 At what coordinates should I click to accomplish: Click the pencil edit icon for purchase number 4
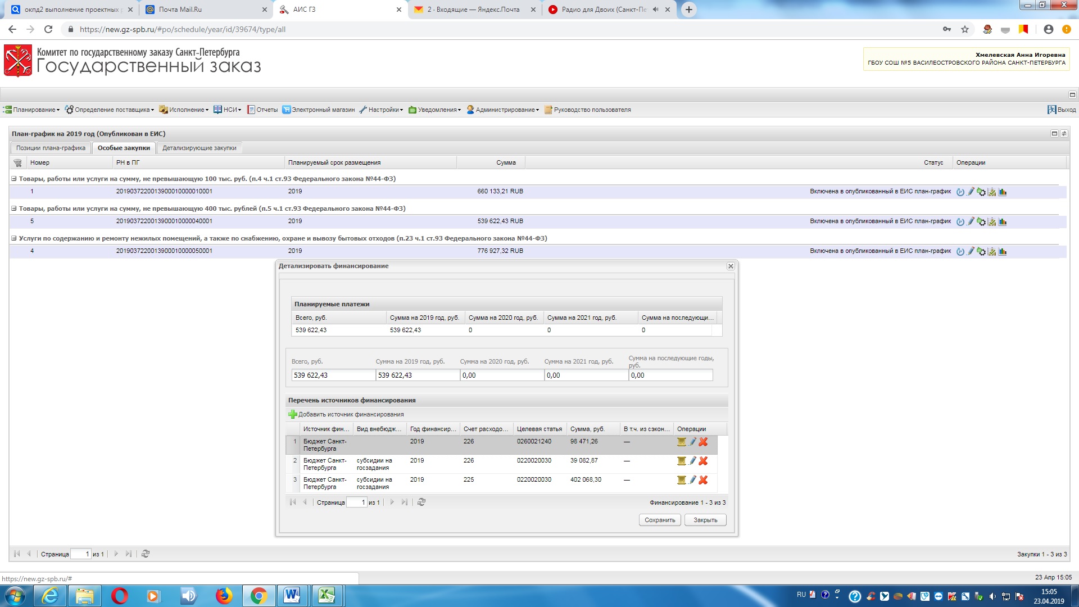point(971,252)
